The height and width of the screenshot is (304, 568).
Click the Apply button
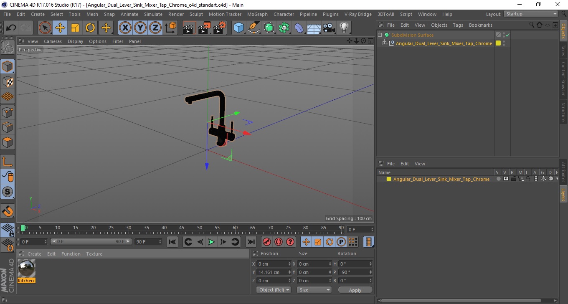355,290
